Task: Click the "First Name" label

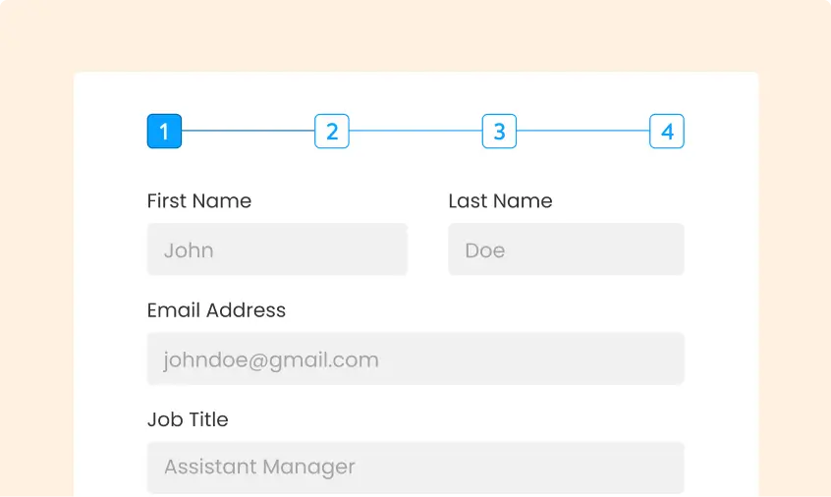Action: click(x=199, y=201)
